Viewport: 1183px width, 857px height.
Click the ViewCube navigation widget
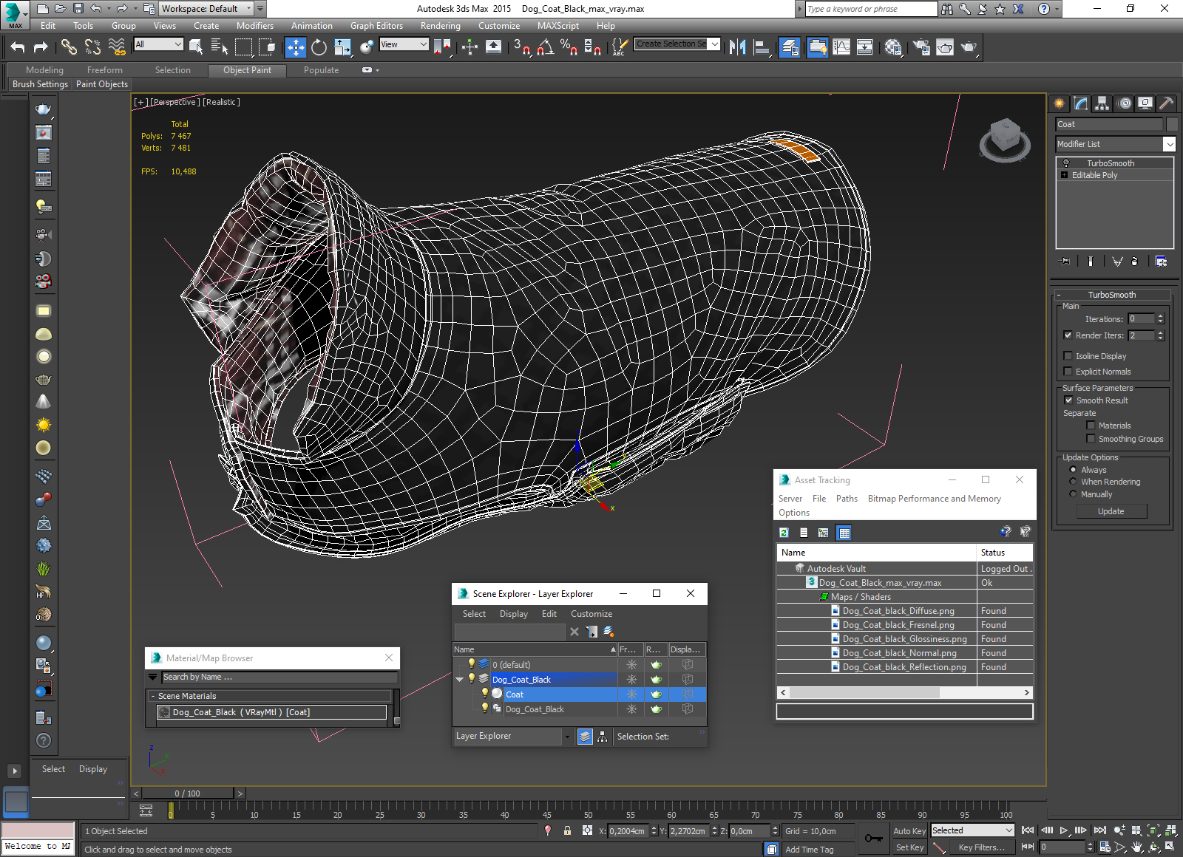point(1004,139)
